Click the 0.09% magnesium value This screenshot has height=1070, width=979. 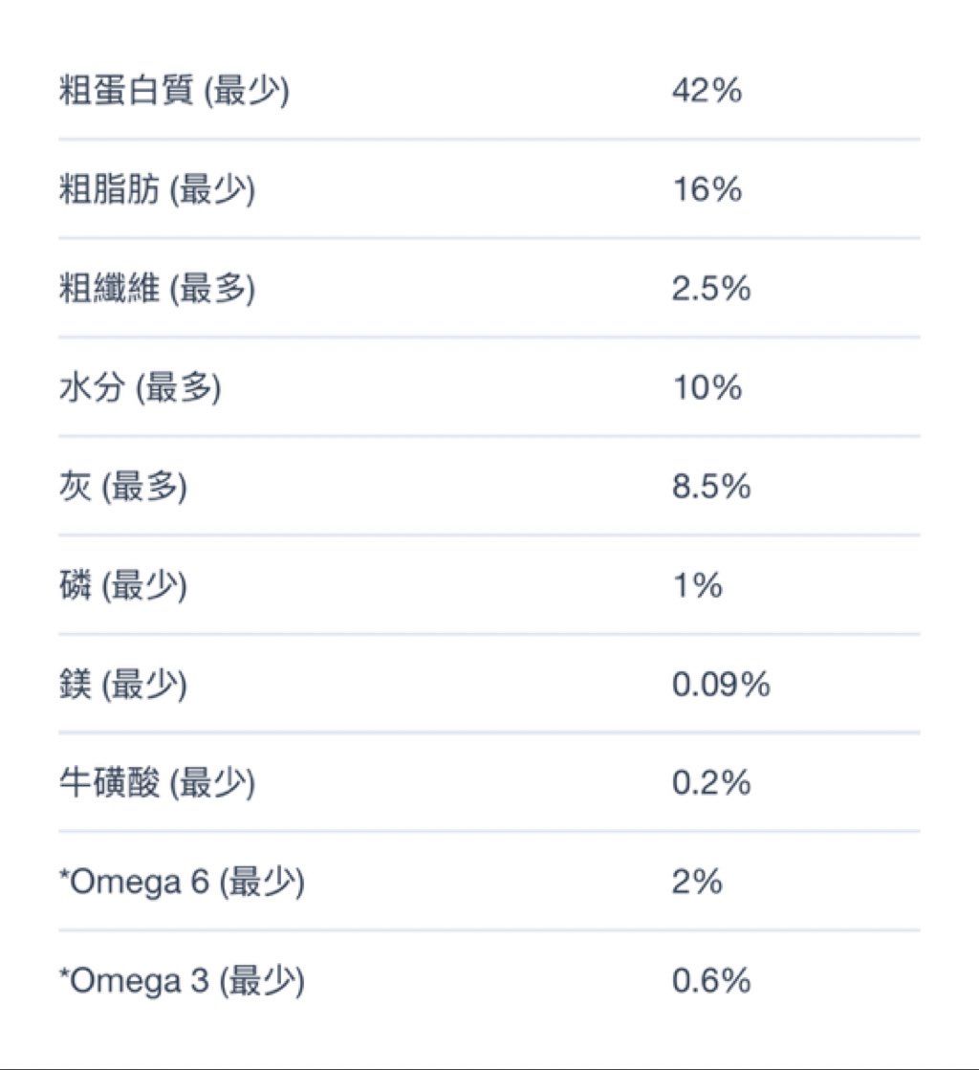pos(721,684)
